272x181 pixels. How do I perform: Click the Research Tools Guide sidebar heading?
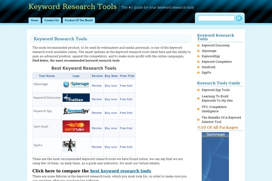coord(219,83)
